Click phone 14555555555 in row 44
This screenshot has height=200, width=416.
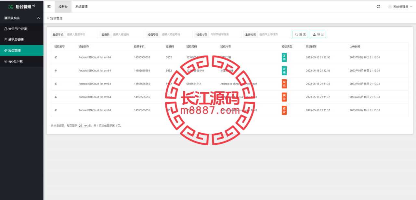pos(142,71)
